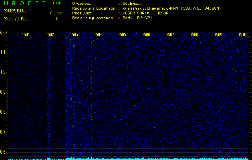The image size is (252, 160).
Task: Click the 1501 time label
Action: [x=26, y=34]
